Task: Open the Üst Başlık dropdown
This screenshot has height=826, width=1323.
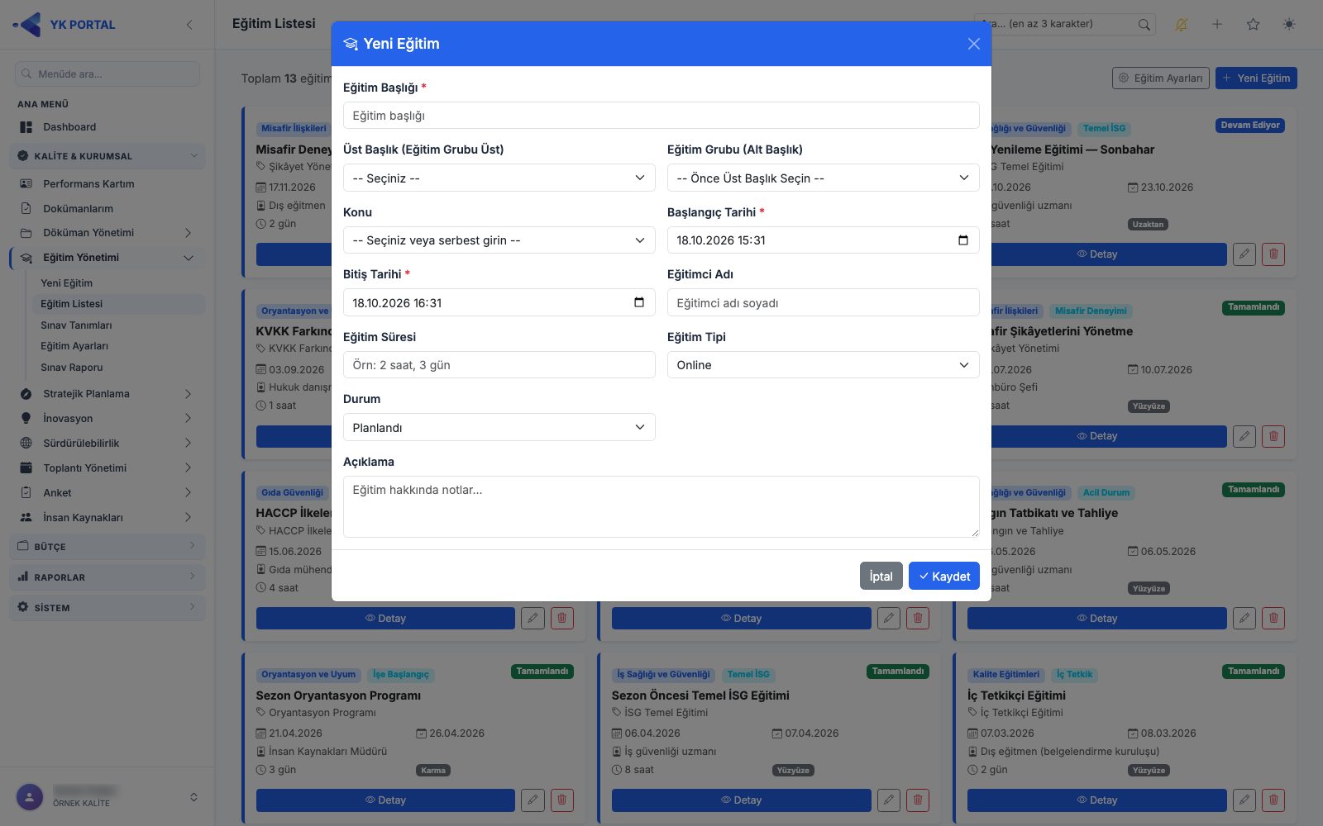Action: 499,178
